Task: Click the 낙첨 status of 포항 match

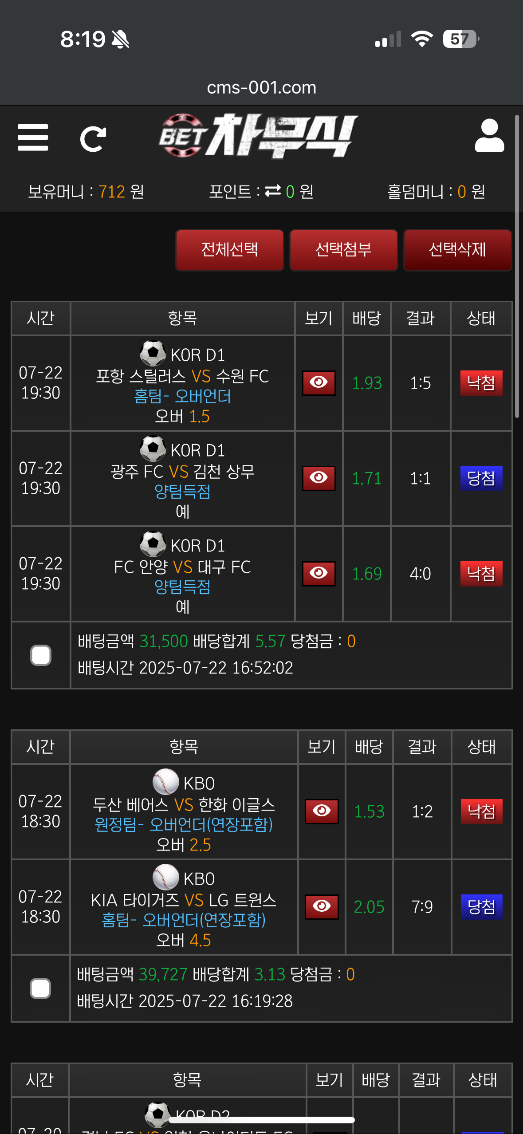Action: tap(481, 382)
